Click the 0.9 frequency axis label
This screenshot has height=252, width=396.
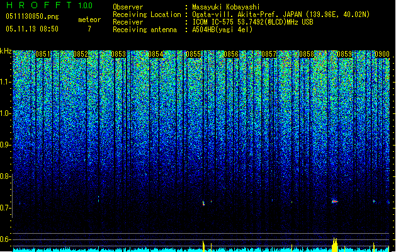6,145
